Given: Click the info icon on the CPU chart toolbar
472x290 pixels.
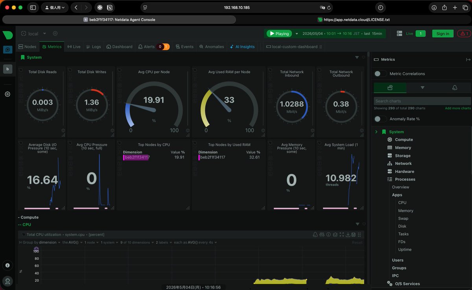Looking at the screenshot, I should (328, 235).
